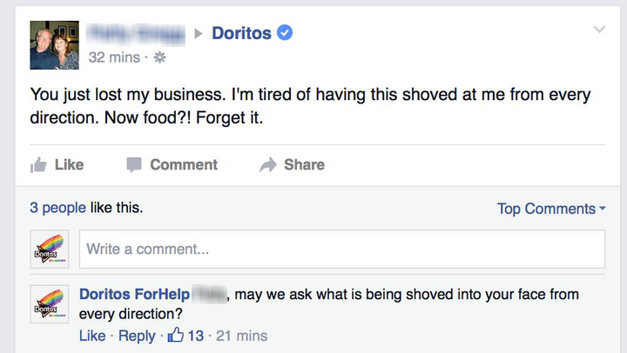This screenshot has width=627, height=353.
Task: Click in the Write a comment field
Action: point(342,249)
